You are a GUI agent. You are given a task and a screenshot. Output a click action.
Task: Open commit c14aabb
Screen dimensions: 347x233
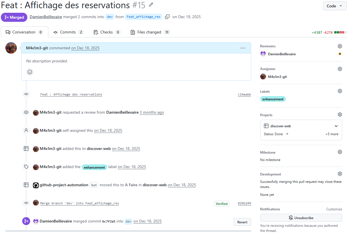click(x=244, y=94)
